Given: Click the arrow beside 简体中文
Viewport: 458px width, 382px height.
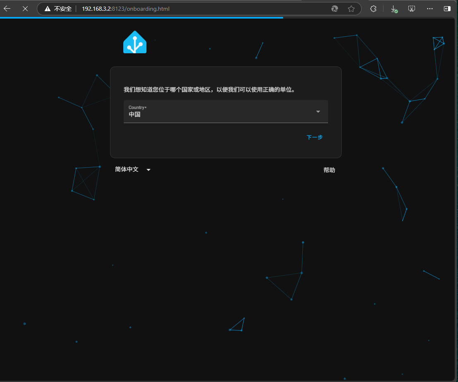Looking at the screenshot, I should tap(149, 170).
